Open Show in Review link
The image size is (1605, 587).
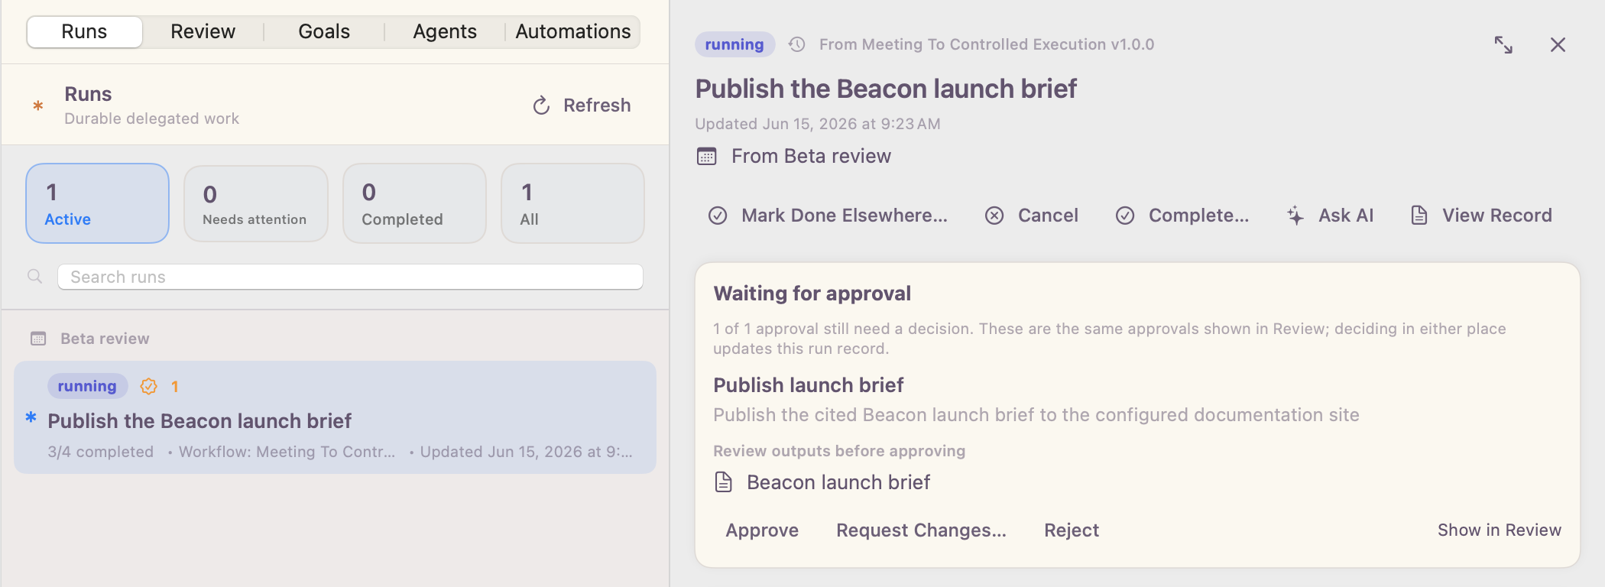[1500, 530]
